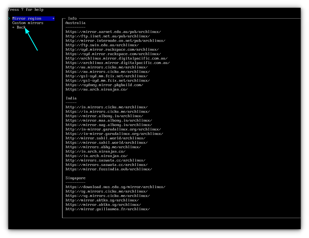Select the India section header
The width and height of the screenshot is (309, 238).
[71, 98]
